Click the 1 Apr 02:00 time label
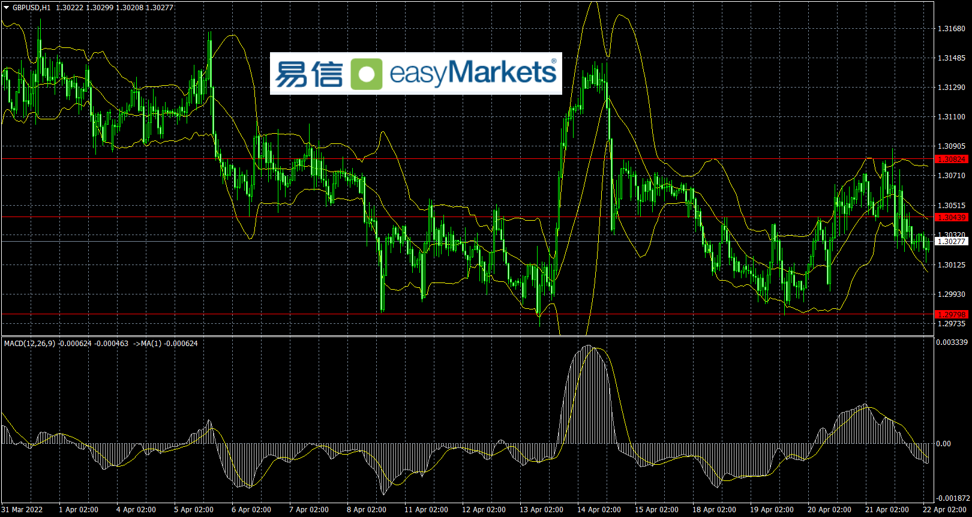The height and width of the screenshot is (517, 972). (x=79, y=510)
